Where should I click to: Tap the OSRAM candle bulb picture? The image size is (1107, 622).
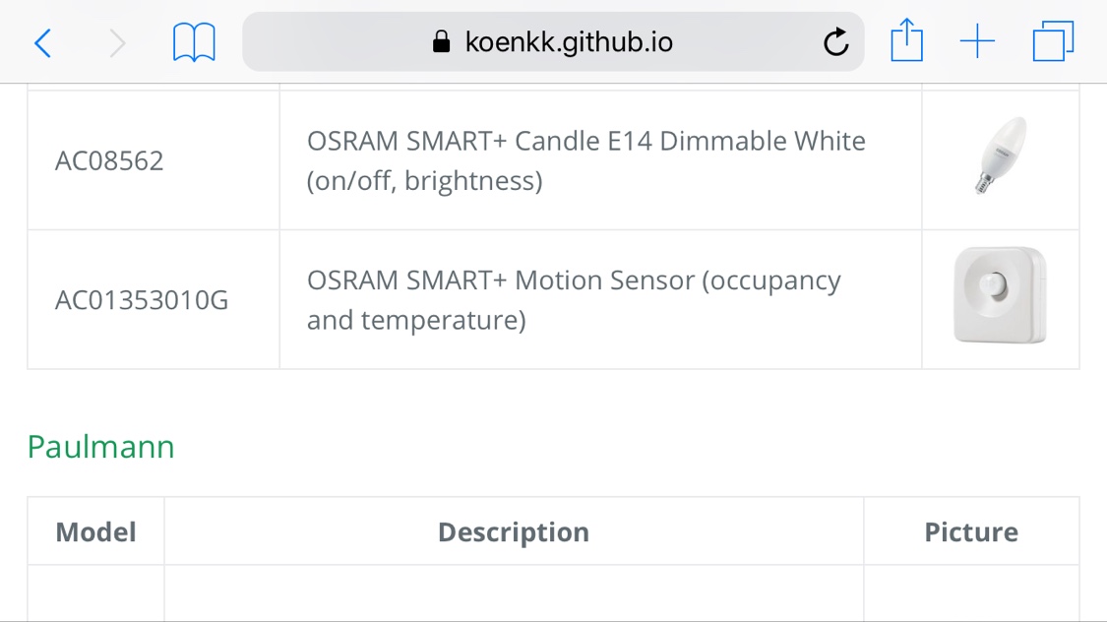[1000, 156]
